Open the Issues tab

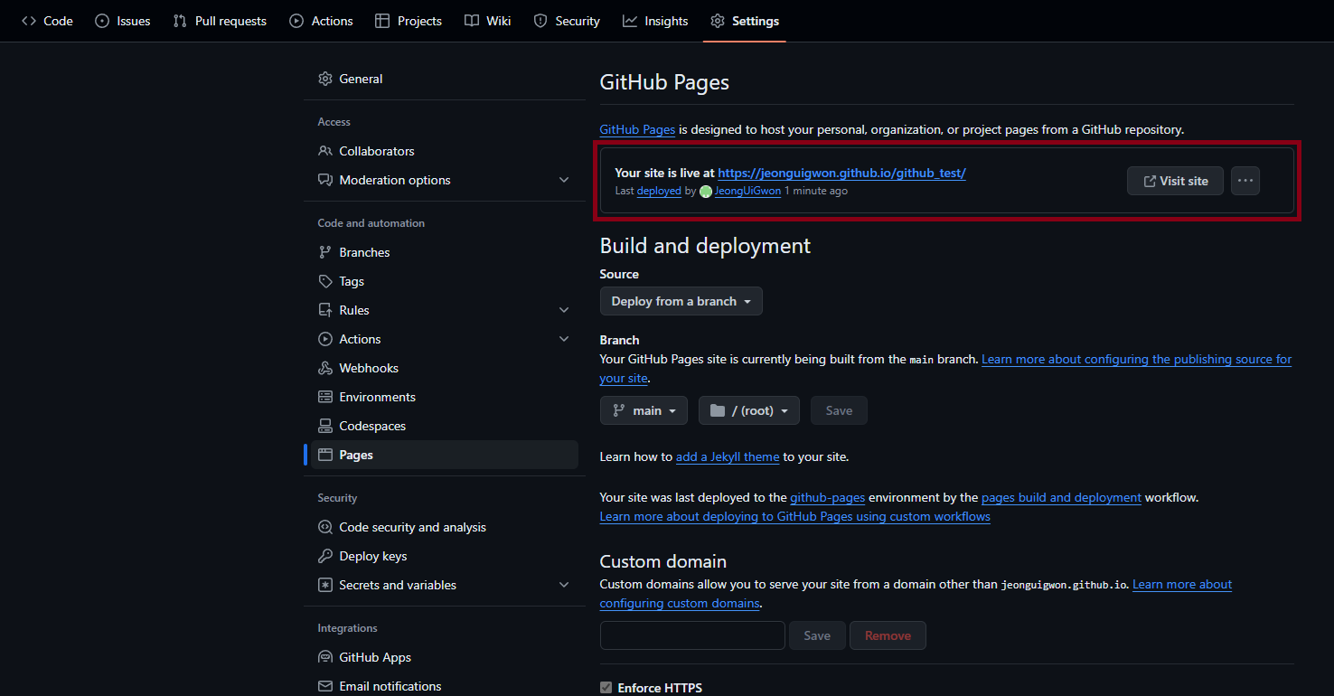click(x=123, y=21)
